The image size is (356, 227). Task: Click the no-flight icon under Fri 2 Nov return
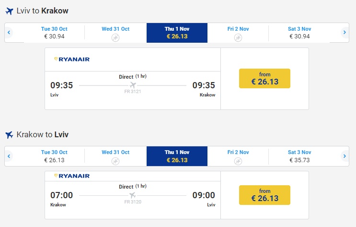(238, 161)
